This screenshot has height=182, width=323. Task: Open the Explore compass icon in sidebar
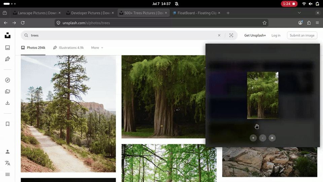point(8,80)
